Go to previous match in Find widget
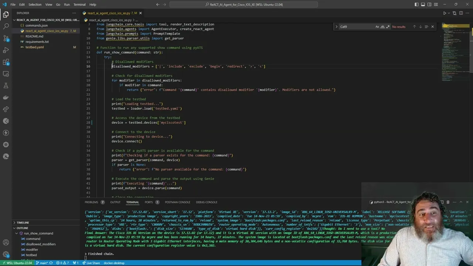 point(414,27)
